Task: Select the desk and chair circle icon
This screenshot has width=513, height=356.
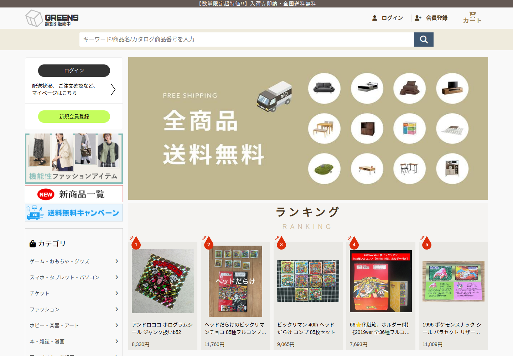Action: [409, 169]
